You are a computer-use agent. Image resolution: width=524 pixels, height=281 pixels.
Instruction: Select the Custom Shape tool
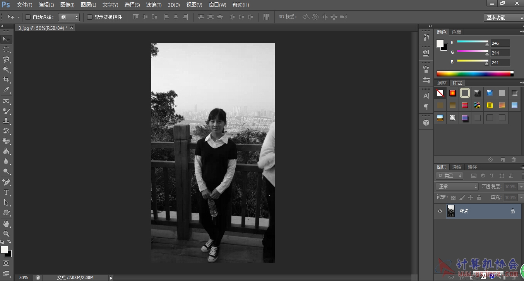[x=6, y=212]
